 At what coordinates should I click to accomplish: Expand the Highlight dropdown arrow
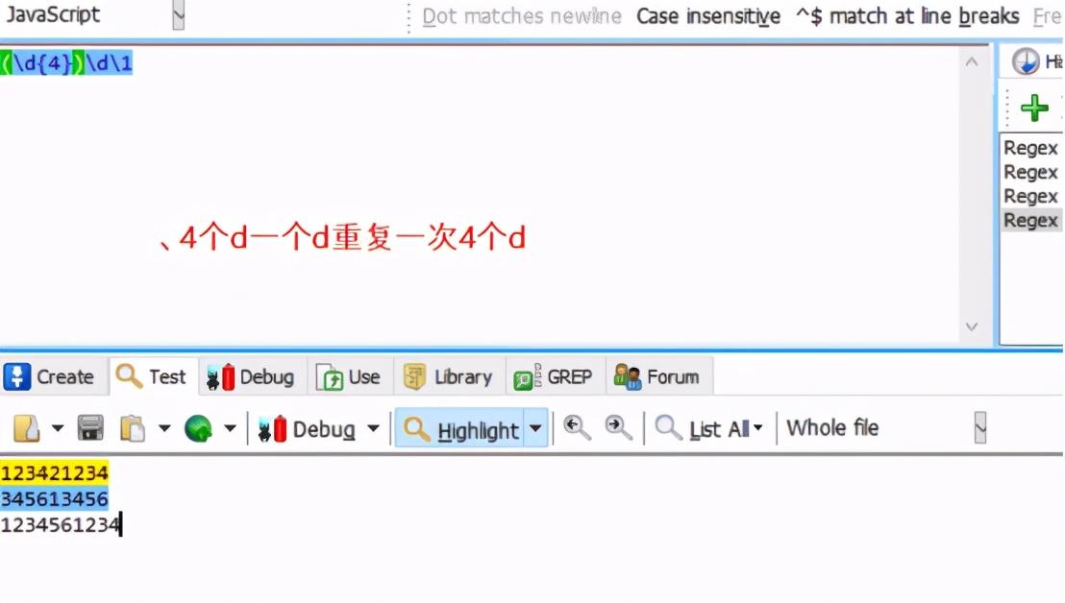coord(535,428)
